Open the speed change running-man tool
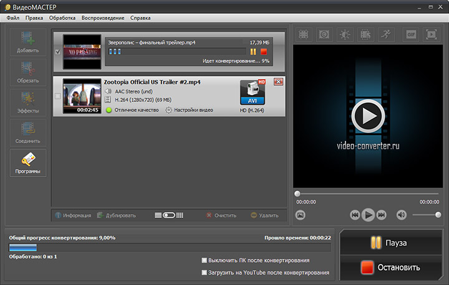The image size is (449, 285). coord(387,34)
